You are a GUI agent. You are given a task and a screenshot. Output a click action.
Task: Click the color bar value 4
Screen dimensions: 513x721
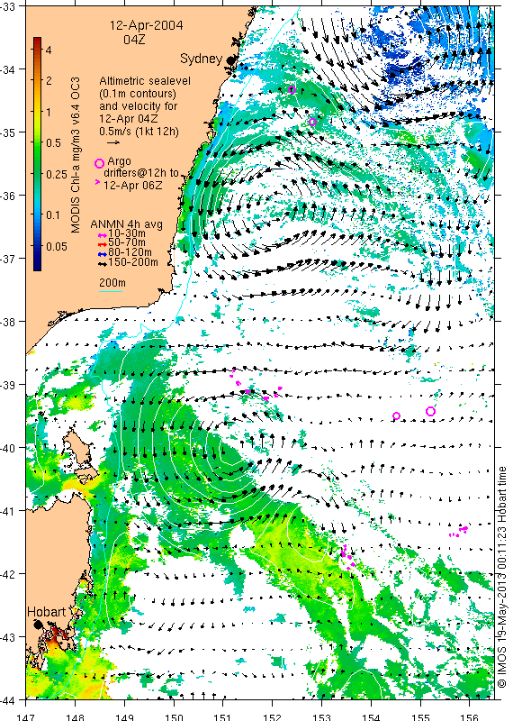pos(49,50)
